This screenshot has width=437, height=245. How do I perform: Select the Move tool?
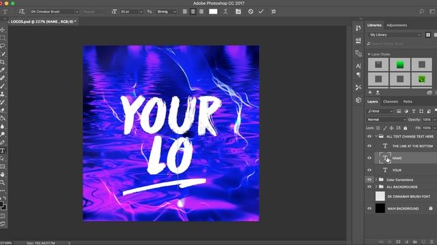coord(3,30)
